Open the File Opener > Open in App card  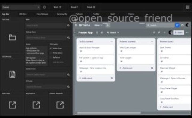tap(96, 59)
